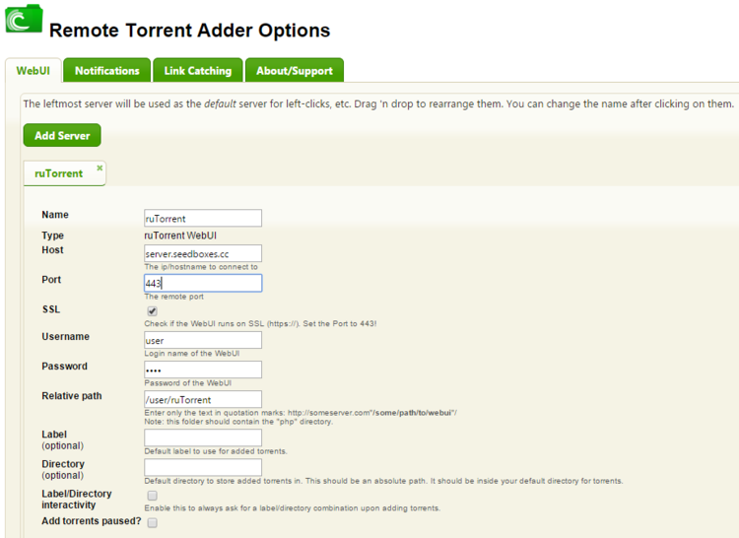This screenshot has height=538, width=739.
Task: Open the Link Catching tab
Action: (x=198, y=71)
